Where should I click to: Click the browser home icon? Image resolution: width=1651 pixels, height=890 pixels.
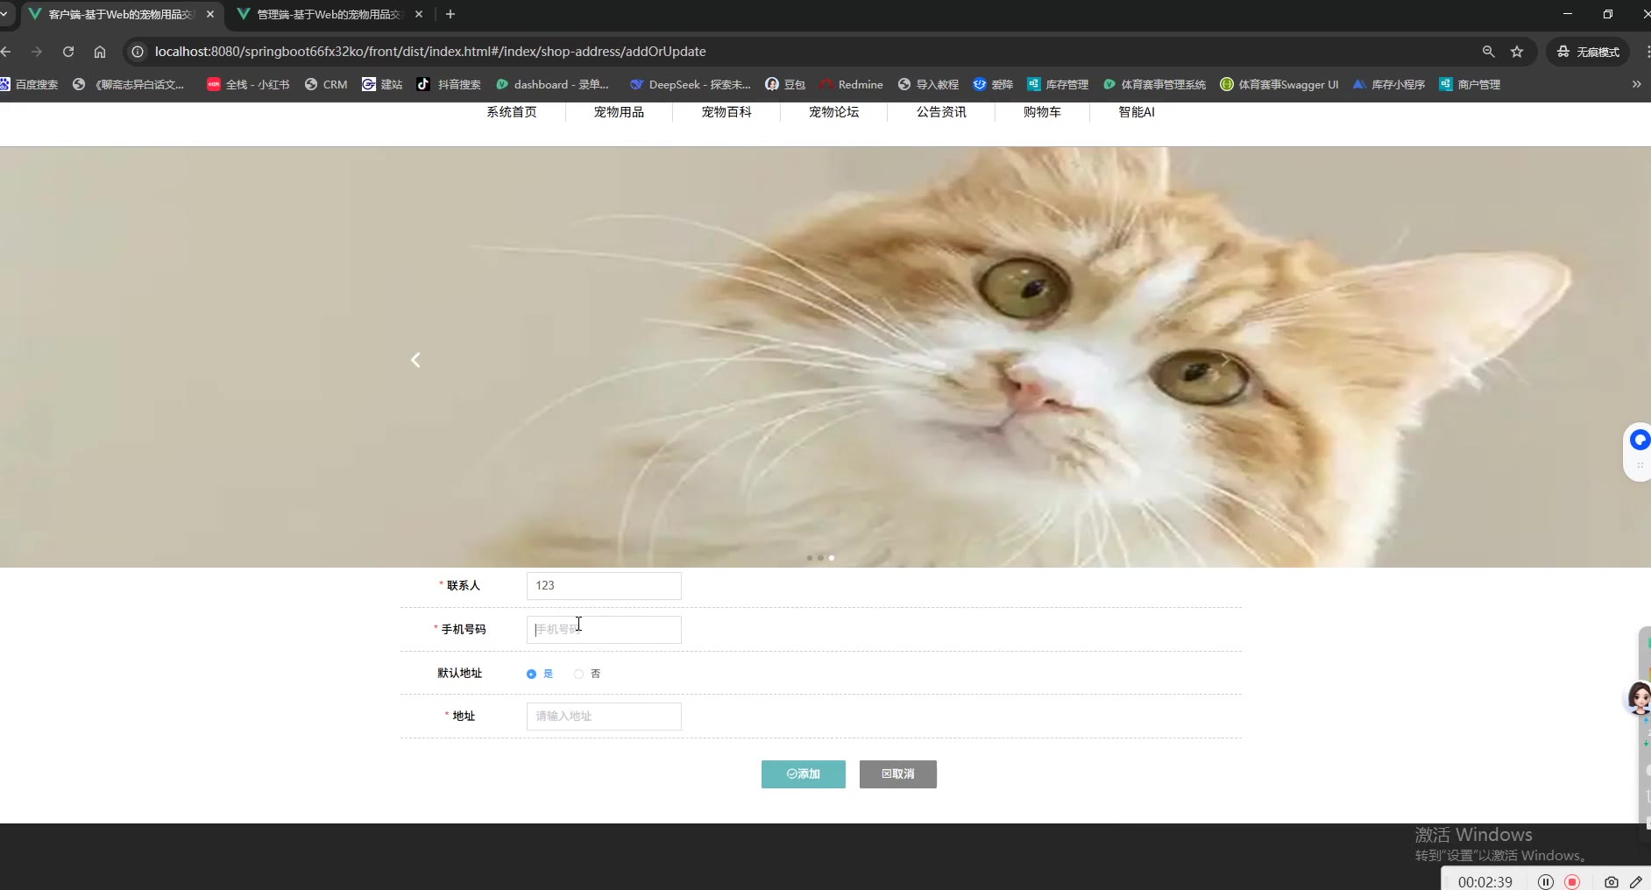100,52
